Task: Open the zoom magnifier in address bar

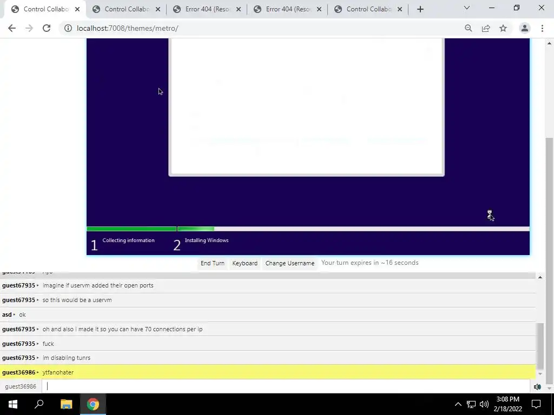Action: click(x=469, y=28)
